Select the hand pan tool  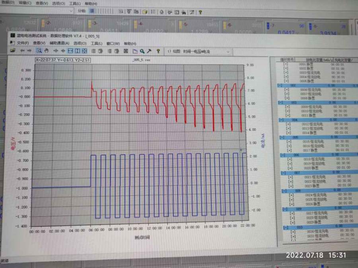[46, 51]
